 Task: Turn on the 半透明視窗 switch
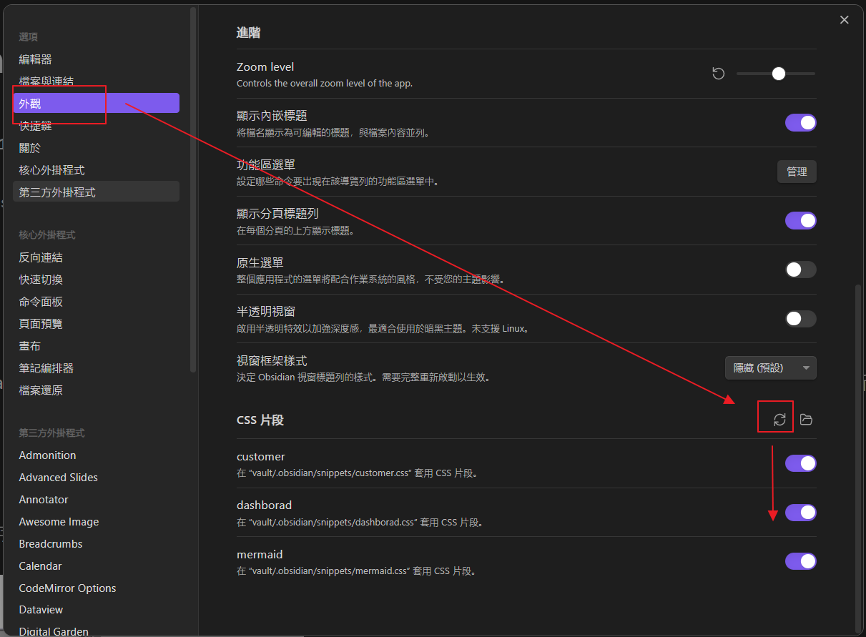[800, 319]
